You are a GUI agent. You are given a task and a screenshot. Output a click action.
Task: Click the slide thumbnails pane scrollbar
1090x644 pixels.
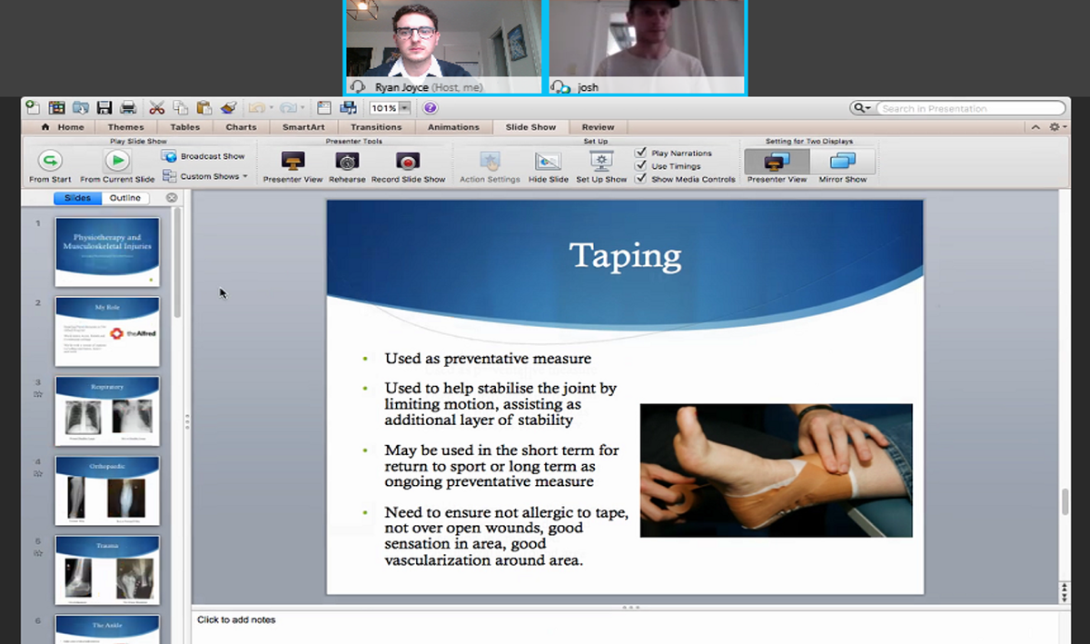(178, 263)
